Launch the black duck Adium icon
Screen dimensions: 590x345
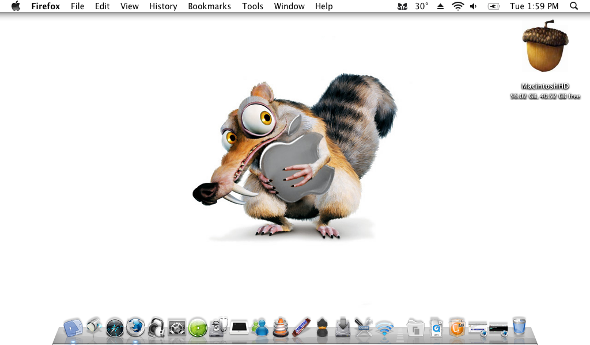[322, 327]
